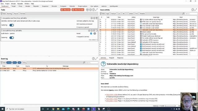Sort issue activity by # column

[101, 17]
